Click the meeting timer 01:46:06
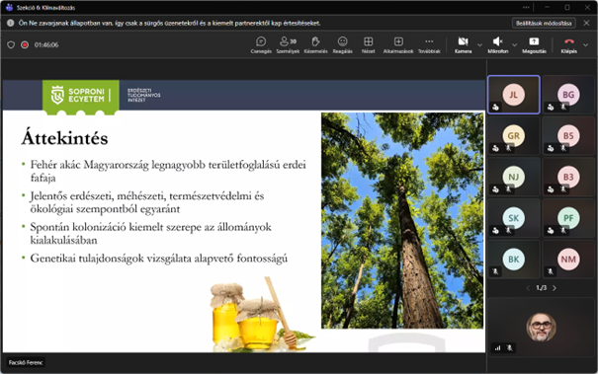598x374 pixels. (46, 45)
